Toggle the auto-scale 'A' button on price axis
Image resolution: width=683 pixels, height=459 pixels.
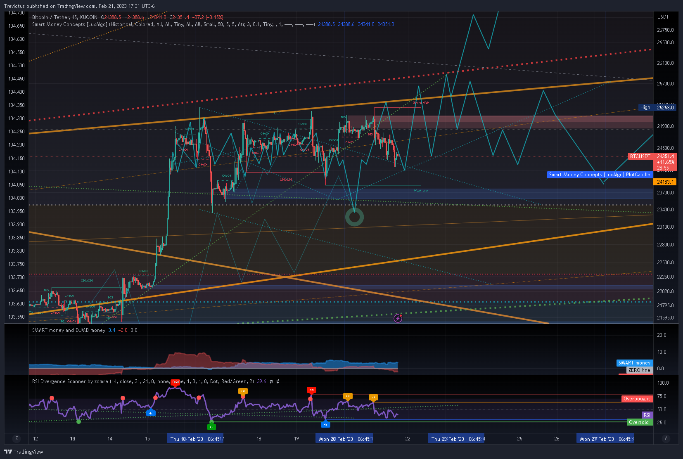[x=666, y=438]
